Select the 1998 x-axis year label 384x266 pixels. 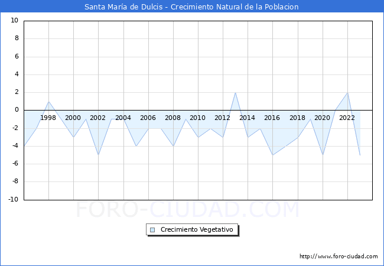(48, 118)
